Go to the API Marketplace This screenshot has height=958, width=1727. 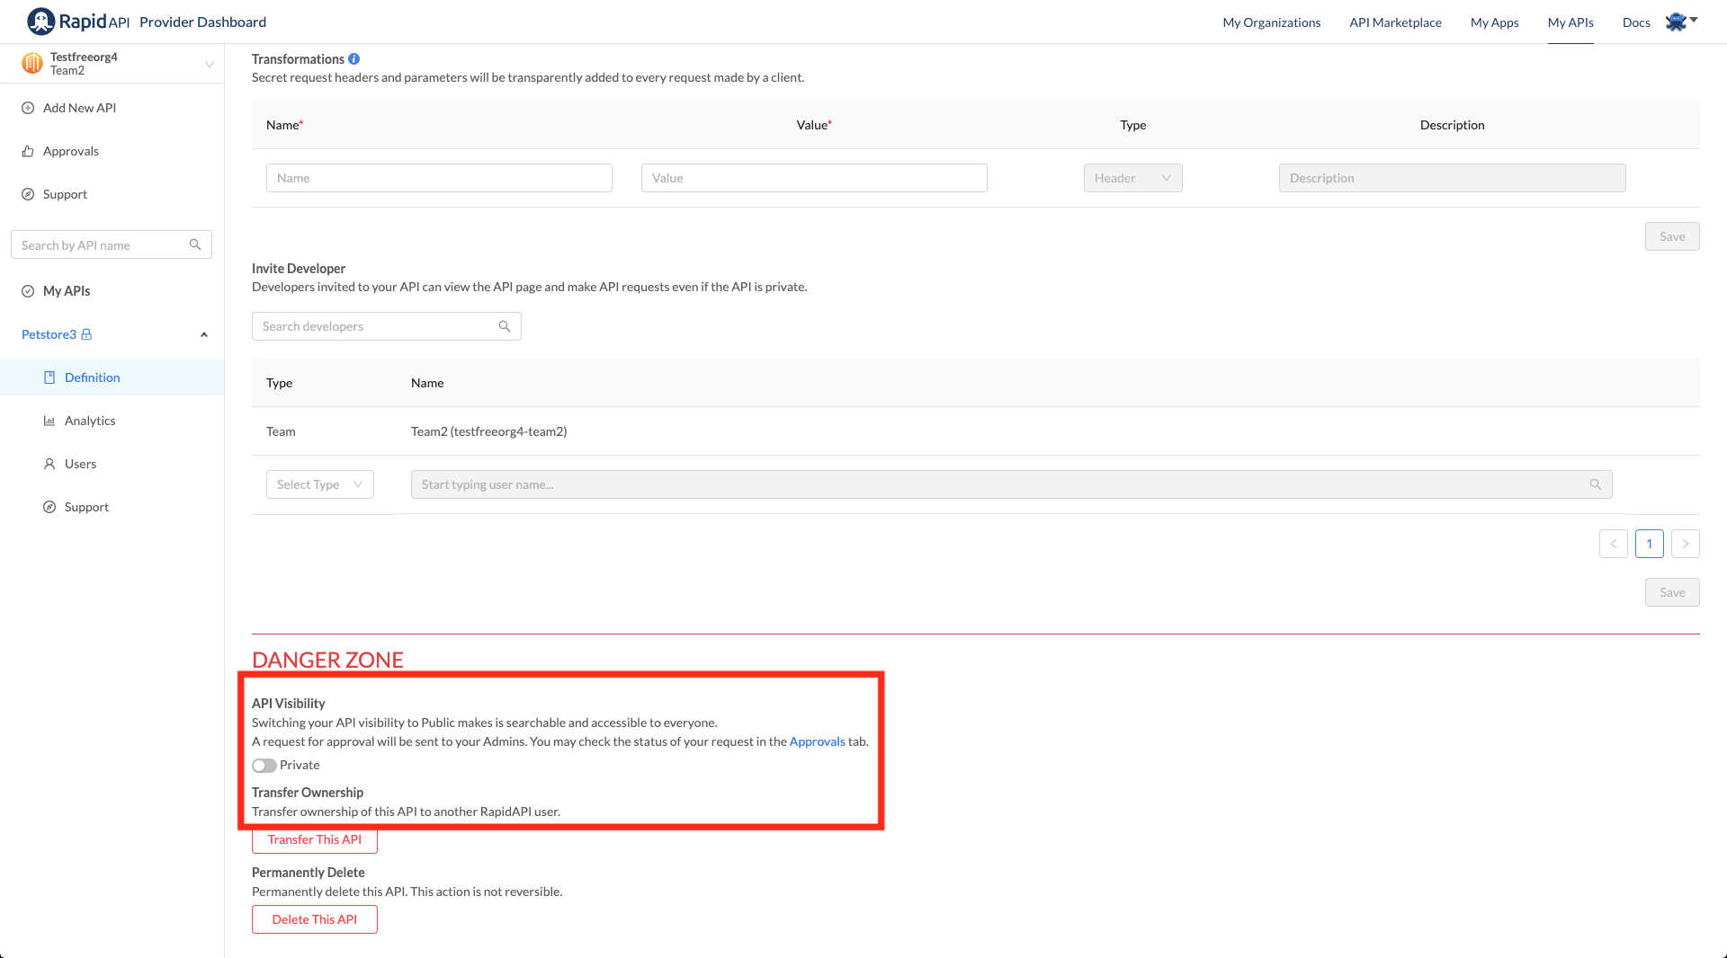tap(1395, 22)
